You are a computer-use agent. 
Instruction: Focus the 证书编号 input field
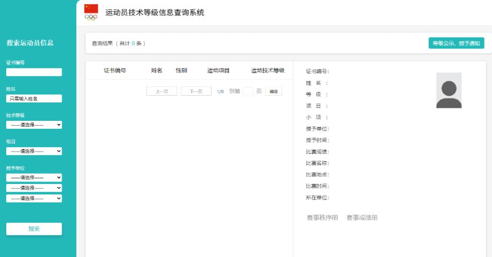pos(34,72)
